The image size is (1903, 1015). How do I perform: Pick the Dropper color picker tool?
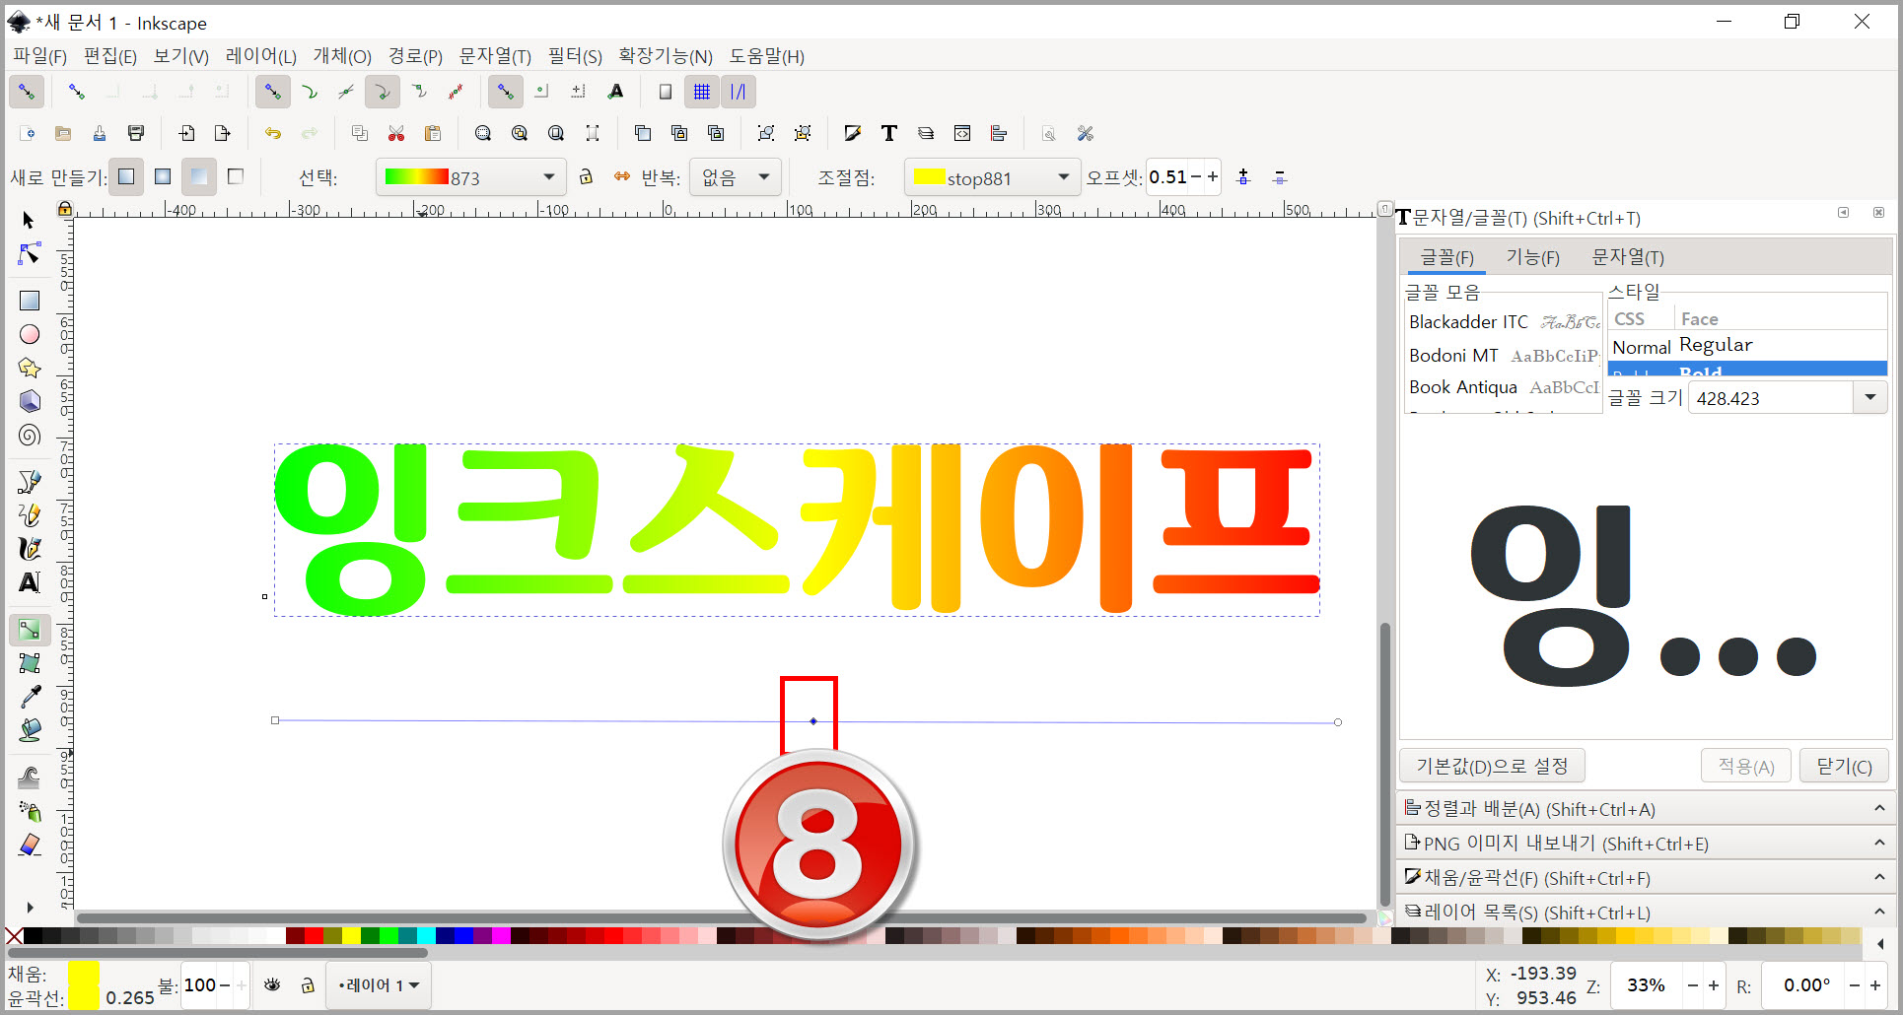pyautogui.click(x=30, y=697)
